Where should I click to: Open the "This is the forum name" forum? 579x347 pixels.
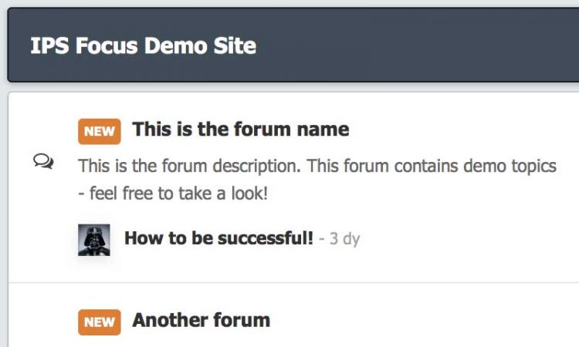pos(241,129)
